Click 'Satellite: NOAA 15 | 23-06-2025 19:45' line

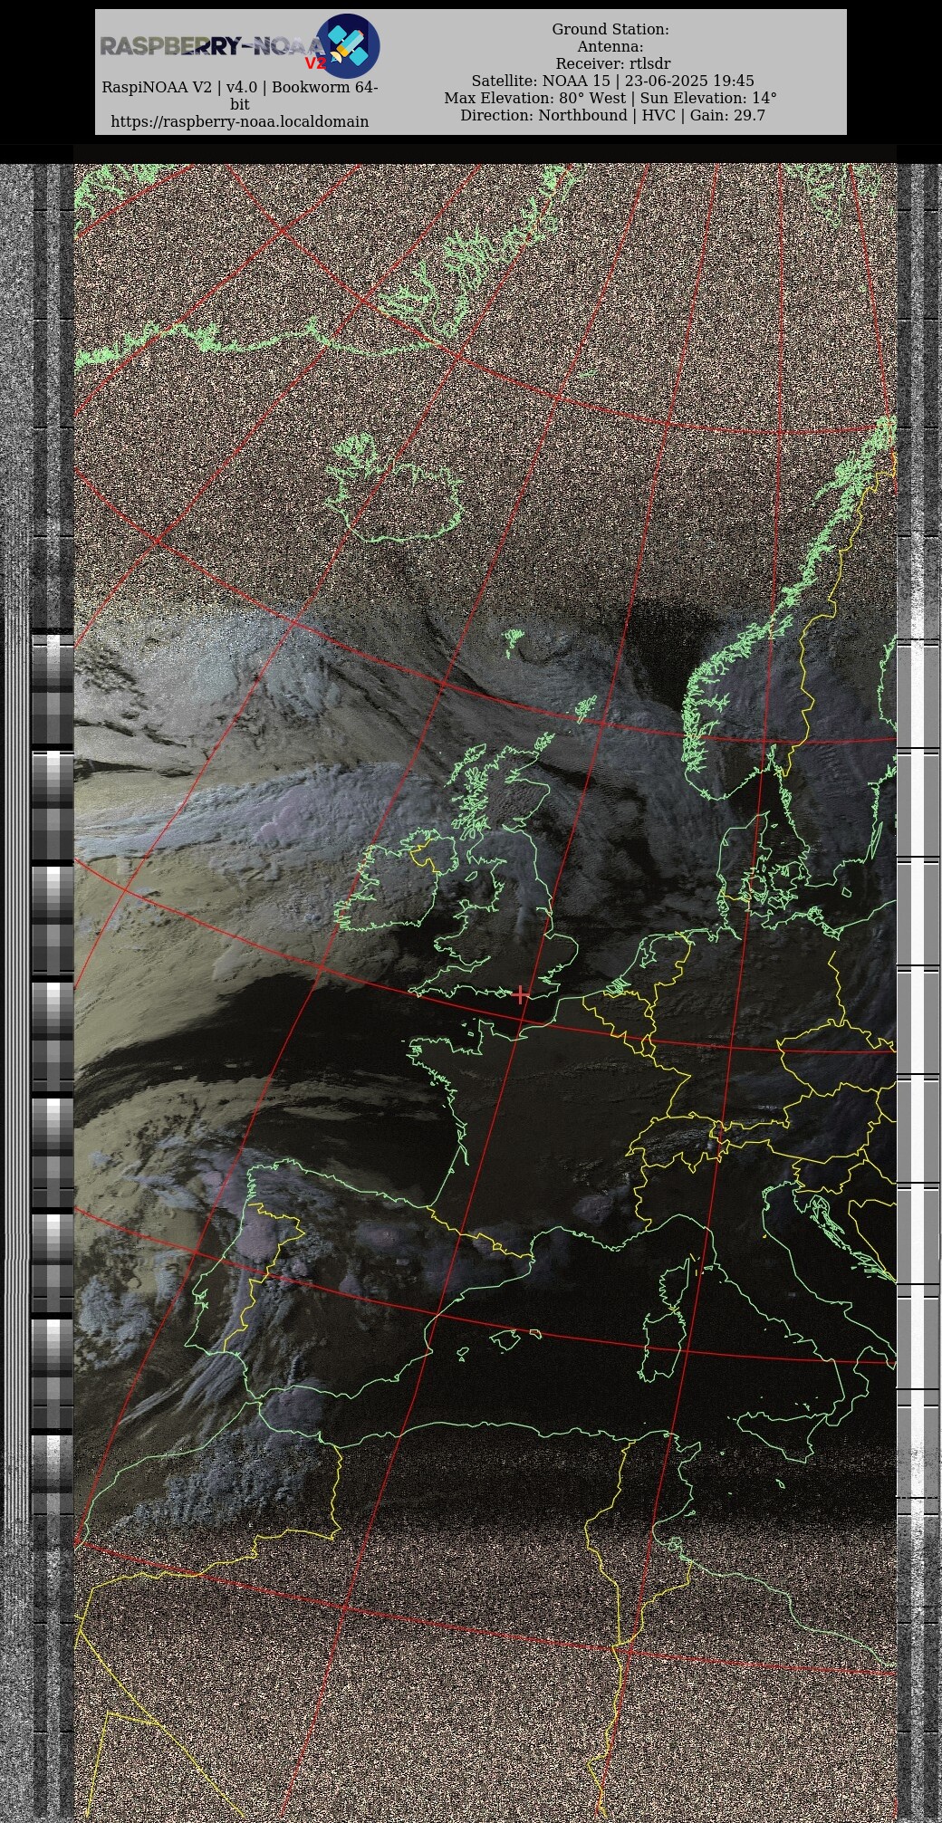612,82
